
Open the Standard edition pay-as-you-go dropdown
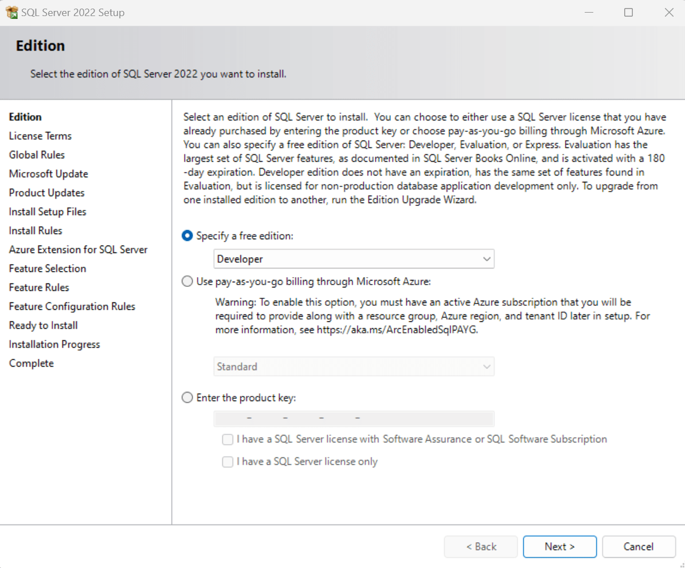[354, 367]
